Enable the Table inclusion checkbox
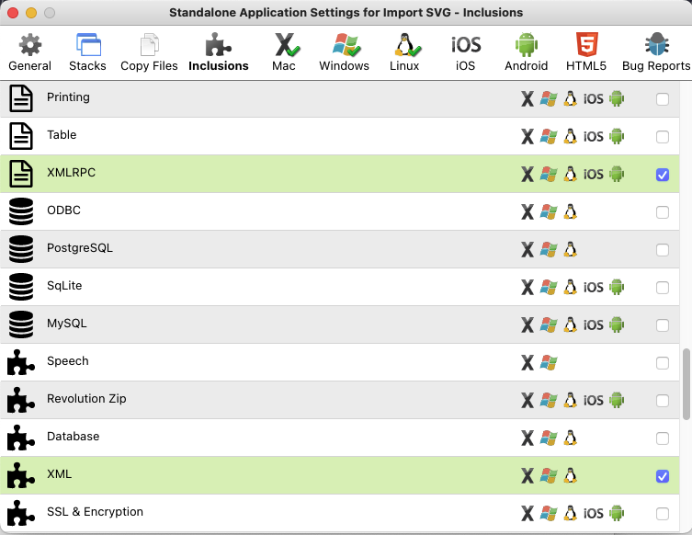The height and width of the screenshot is (535, 692). [663, 137]
